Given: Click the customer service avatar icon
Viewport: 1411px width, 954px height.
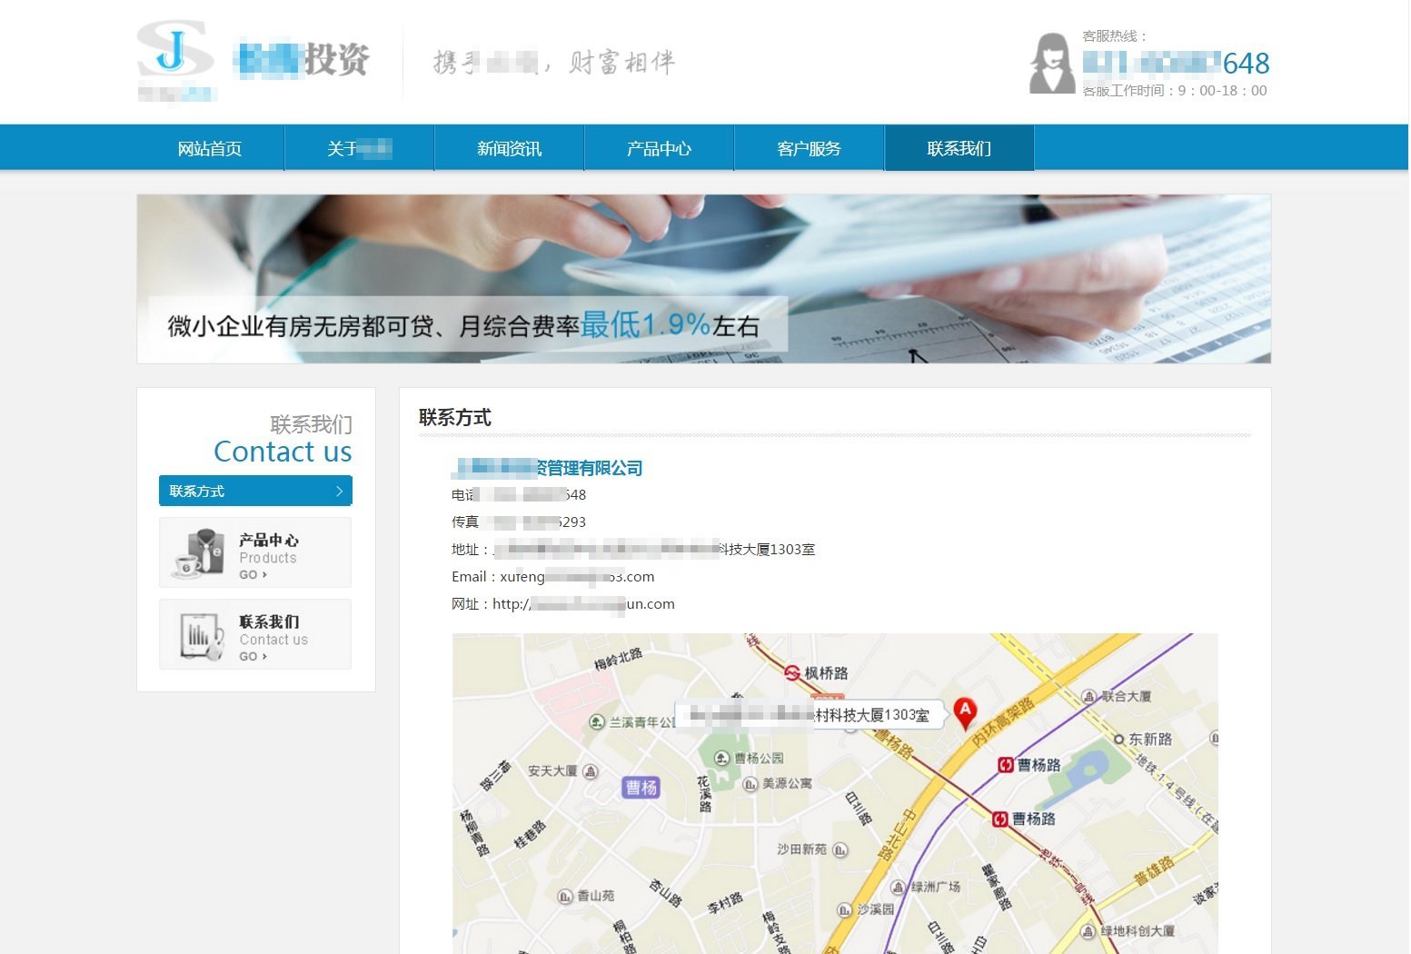Looking at the screenshot, I should coord(1051,64).
